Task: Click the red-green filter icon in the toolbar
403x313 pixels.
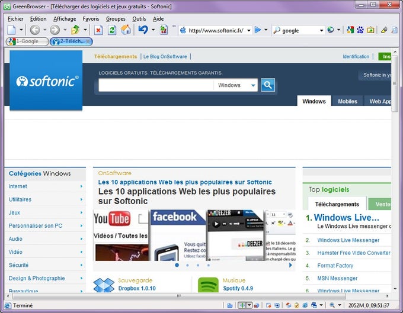Action: coord(164,30)
